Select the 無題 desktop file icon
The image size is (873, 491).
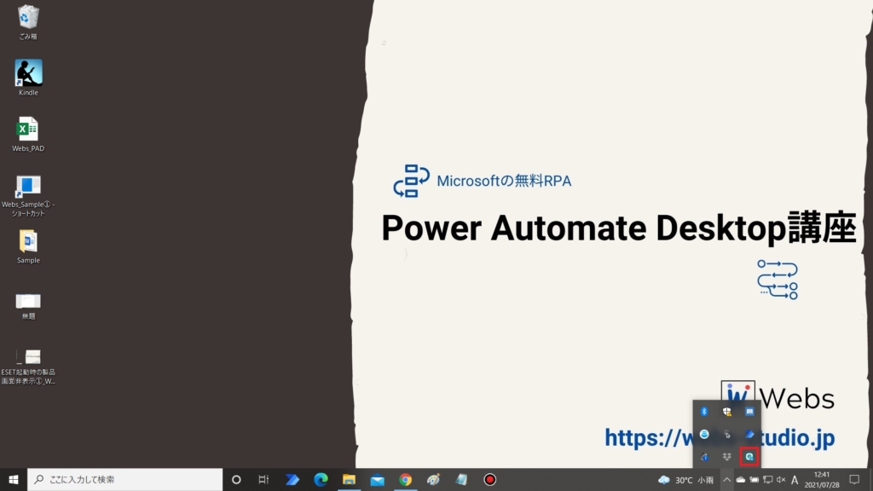click(28, 306)
